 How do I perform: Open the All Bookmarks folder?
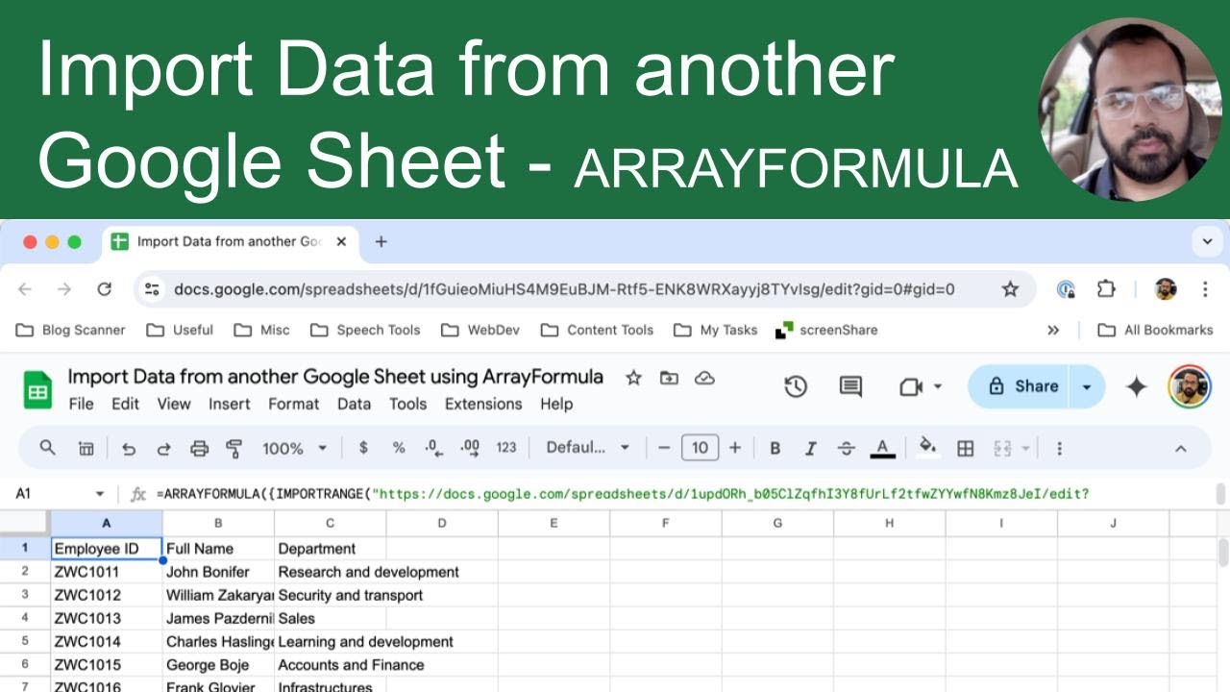(x=1155, y=330)
